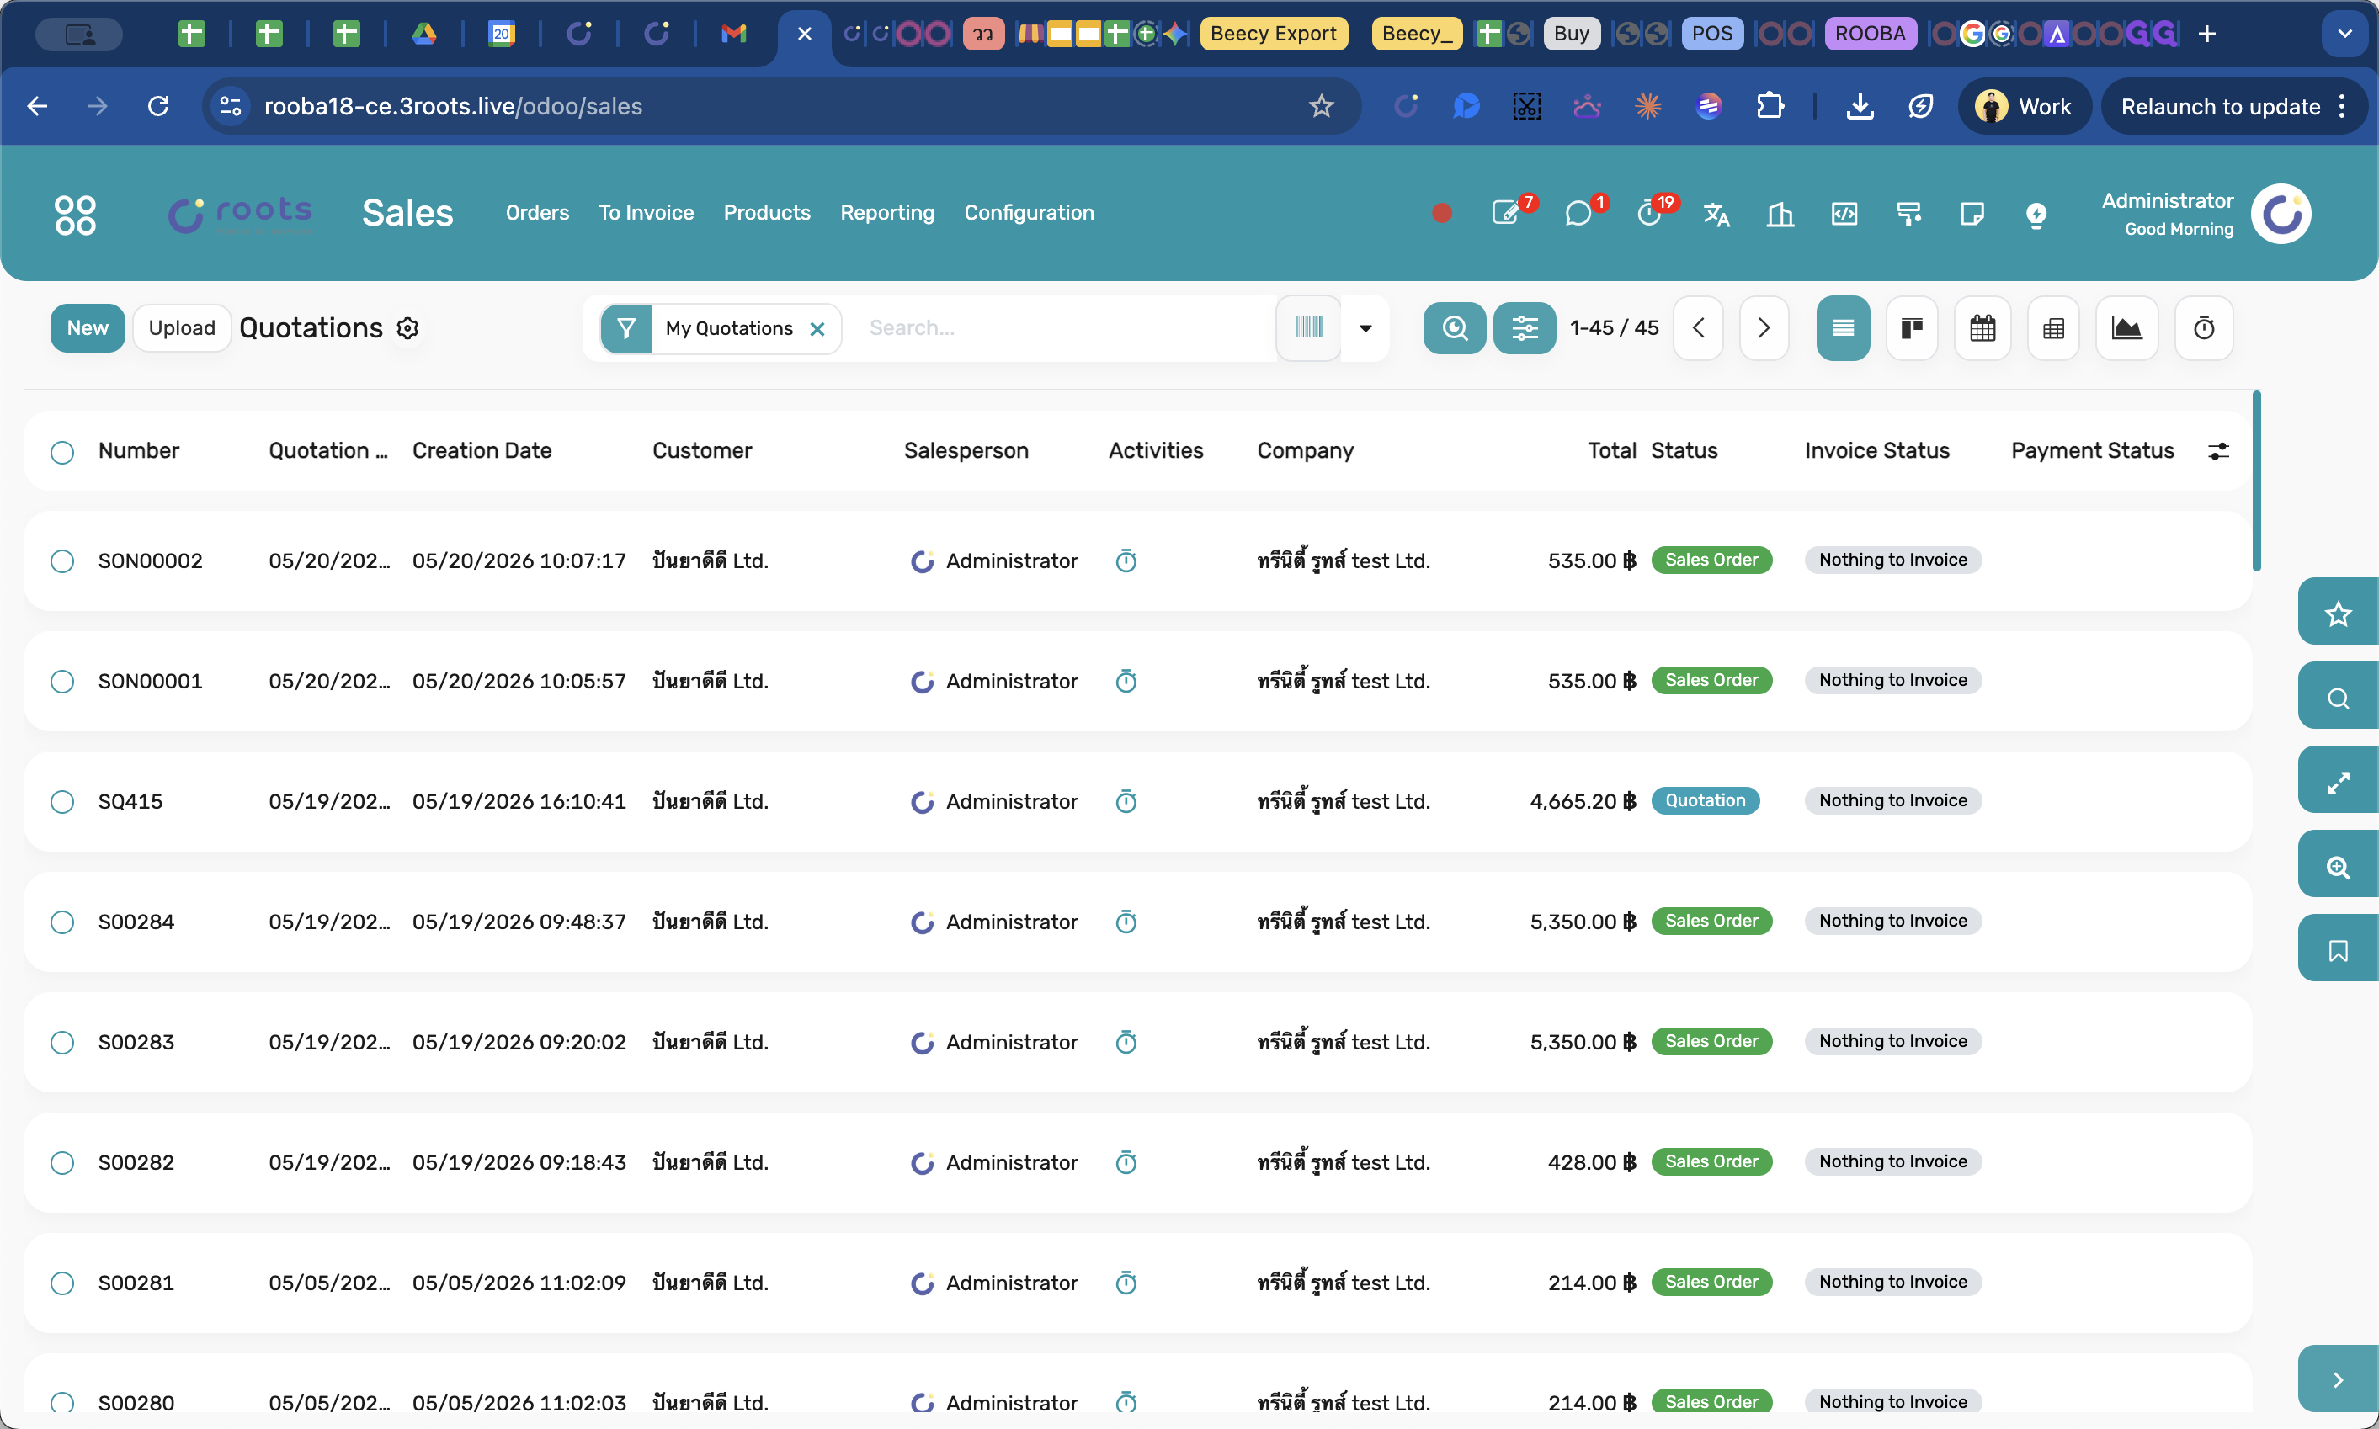Click the barcode scanner icon in search bar

click(1309, 327)
